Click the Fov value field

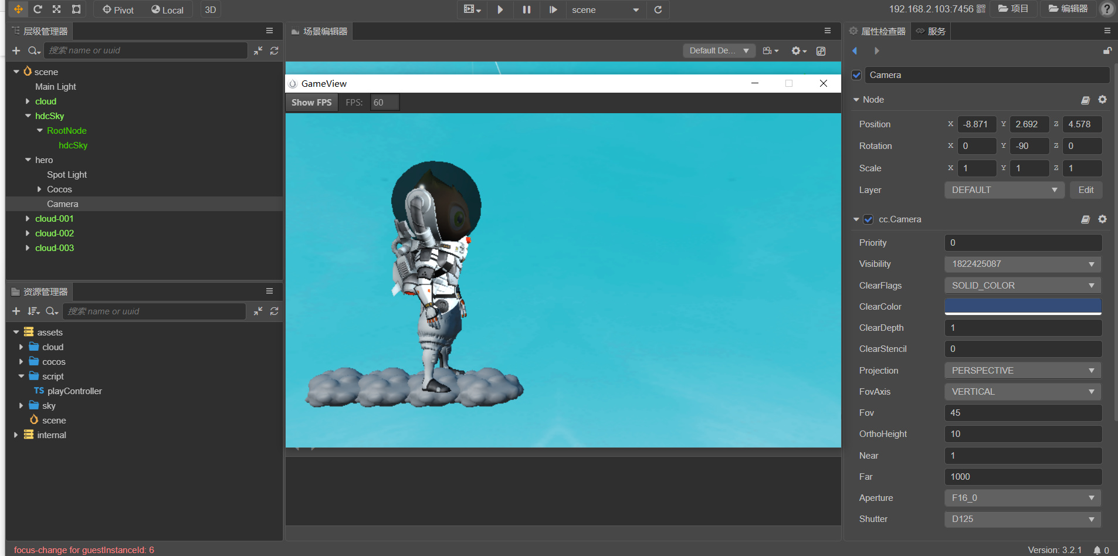pos(1023,413)
